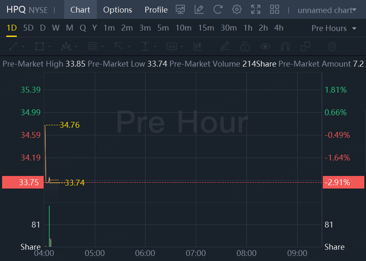366x261 pixels.
Task: Open the unnamed chart dropdown
Action: pyautogui.click(x=327, y=10)
